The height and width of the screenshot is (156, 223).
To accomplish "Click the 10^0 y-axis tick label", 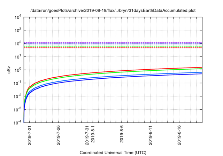I will (x=18, y=70).
